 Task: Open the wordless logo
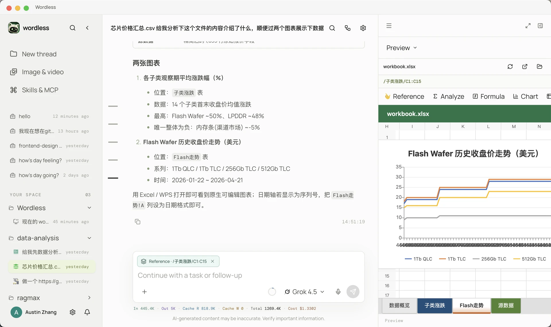(x=14, y=28)
